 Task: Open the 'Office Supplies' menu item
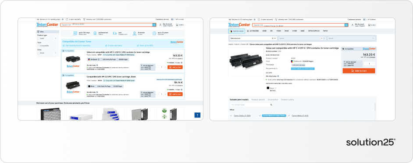314,31
